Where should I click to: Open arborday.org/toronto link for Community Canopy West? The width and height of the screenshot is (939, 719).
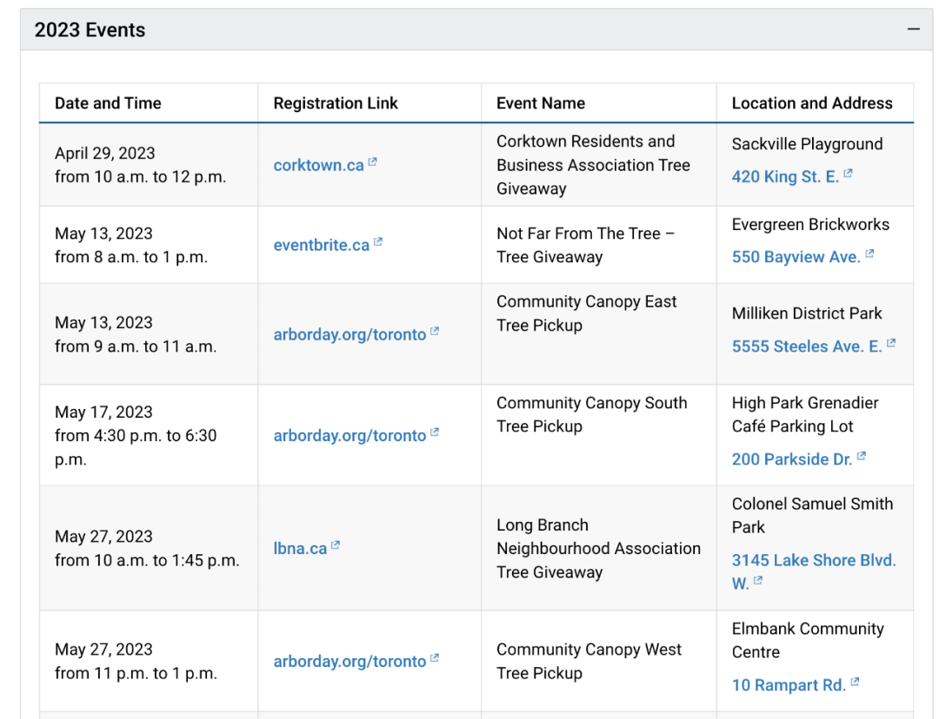(350, 662)
